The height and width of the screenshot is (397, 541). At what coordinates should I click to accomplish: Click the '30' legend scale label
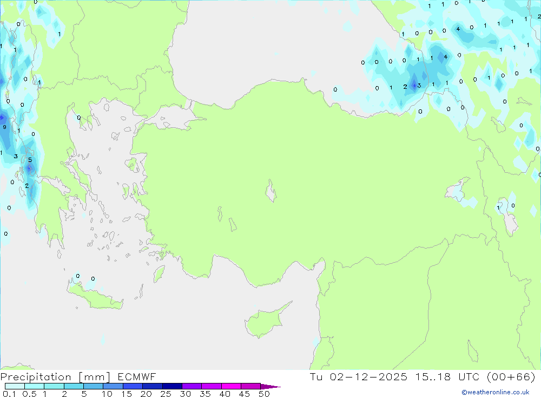(x=186, y=394)
